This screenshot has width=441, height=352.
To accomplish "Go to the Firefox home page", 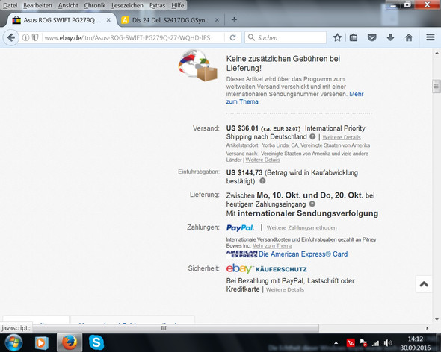I will (409, 37).
